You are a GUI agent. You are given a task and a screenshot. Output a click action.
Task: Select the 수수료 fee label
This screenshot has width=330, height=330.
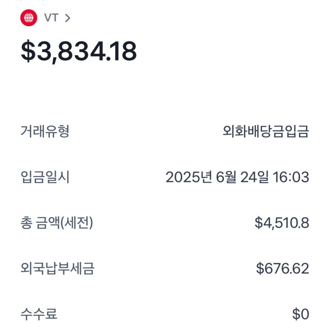click(x=39, y=314)
